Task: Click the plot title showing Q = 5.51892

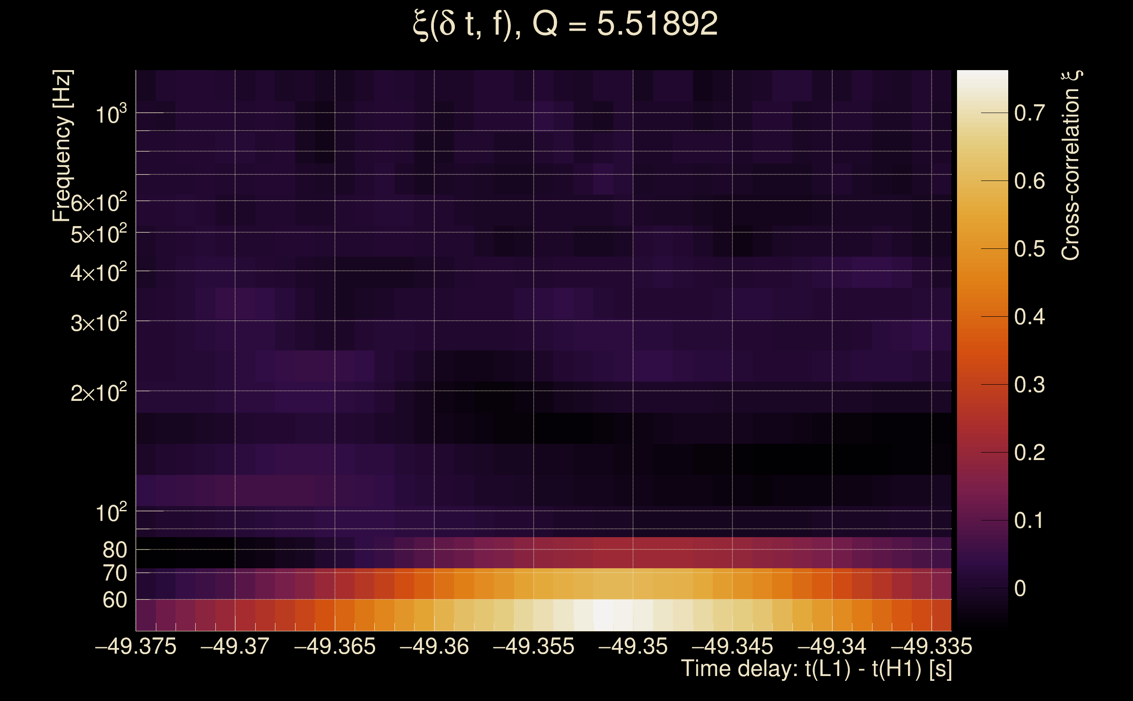Action: click(x=565, y=24)
